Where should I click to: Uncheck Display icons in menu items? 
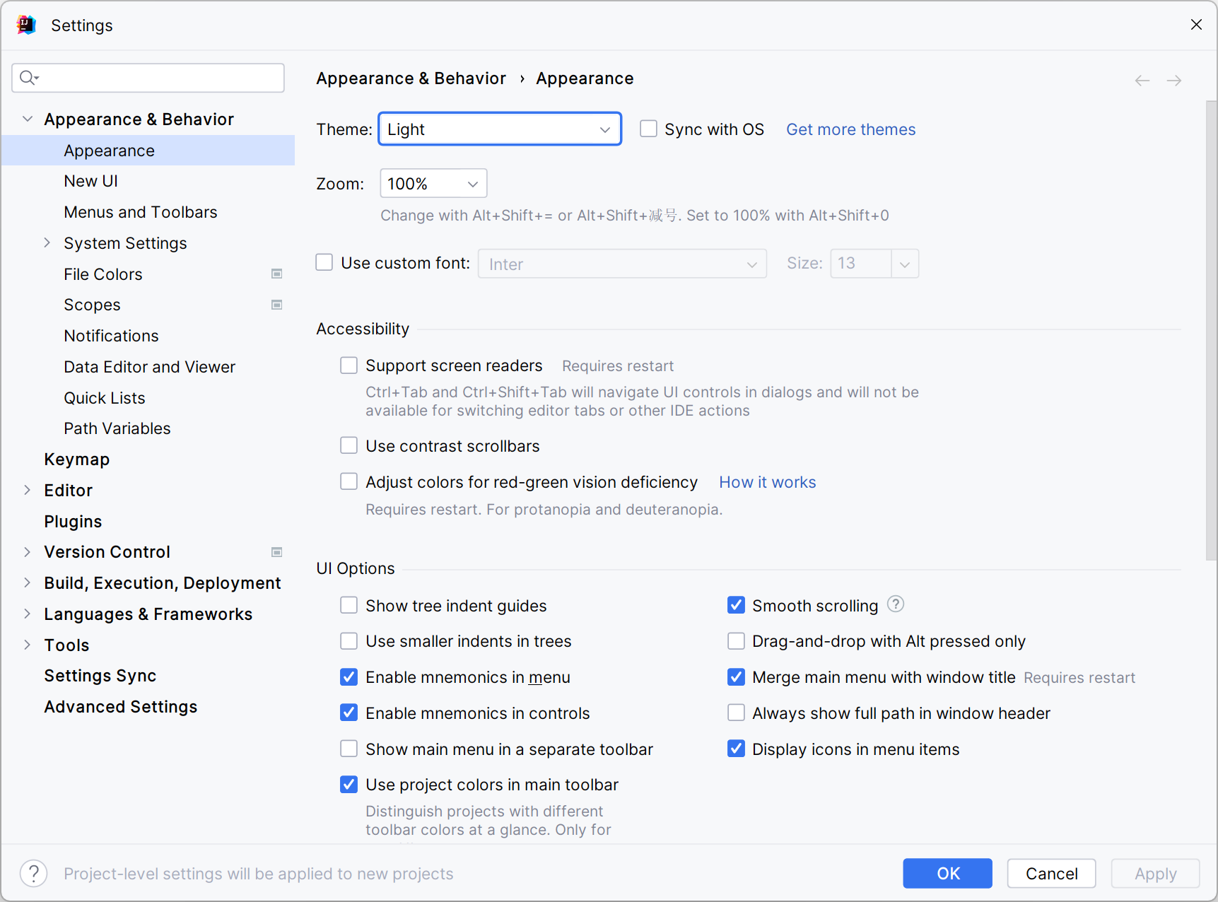(736, 749)
